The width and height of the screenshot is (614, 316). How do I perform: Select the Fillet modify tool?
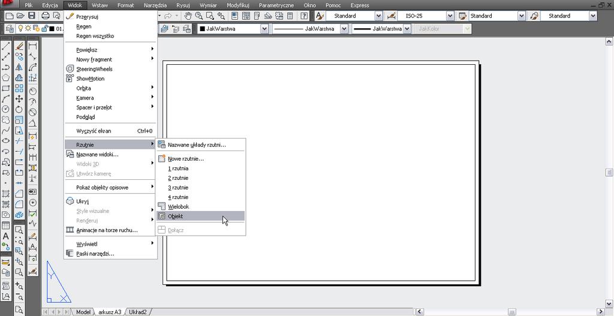19,204
